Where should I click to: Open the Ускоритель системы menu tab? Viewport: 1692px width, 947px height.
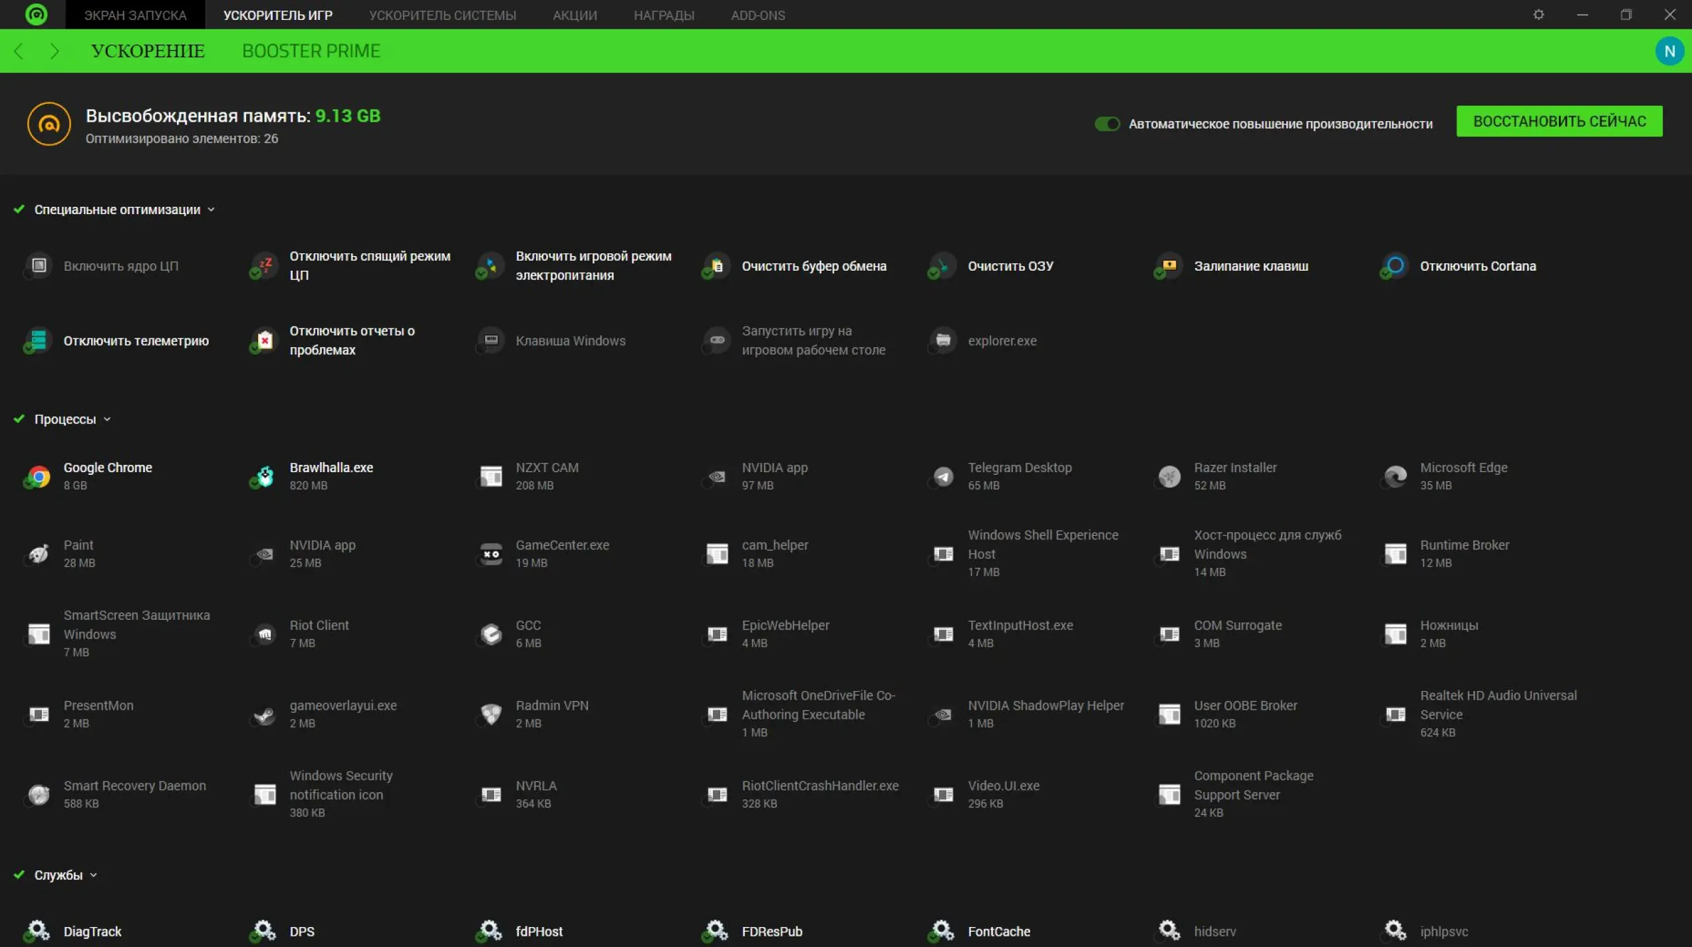point(442,15)
